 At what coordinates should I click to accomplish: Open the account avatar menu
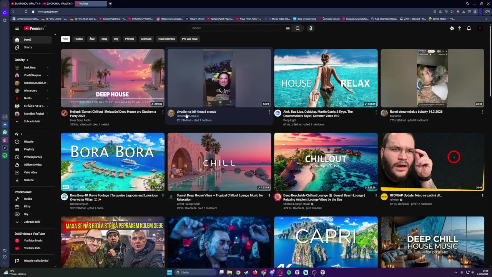coord(480,28)
